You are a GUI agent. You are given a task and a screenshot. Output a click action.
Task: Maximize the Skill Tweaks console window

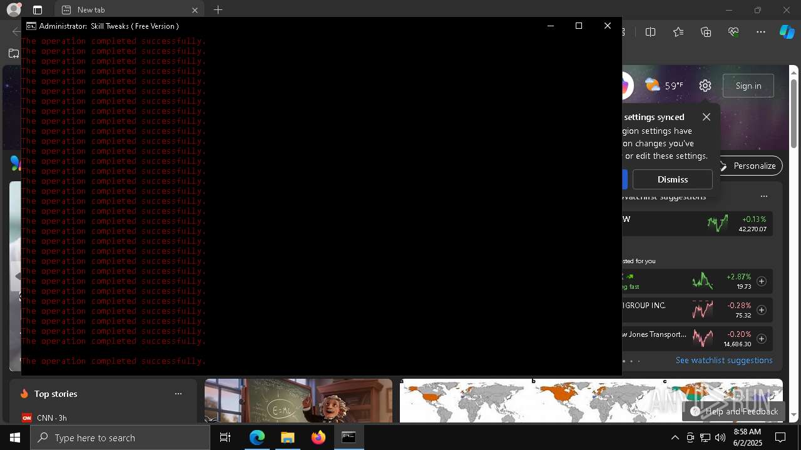point(579,26)
